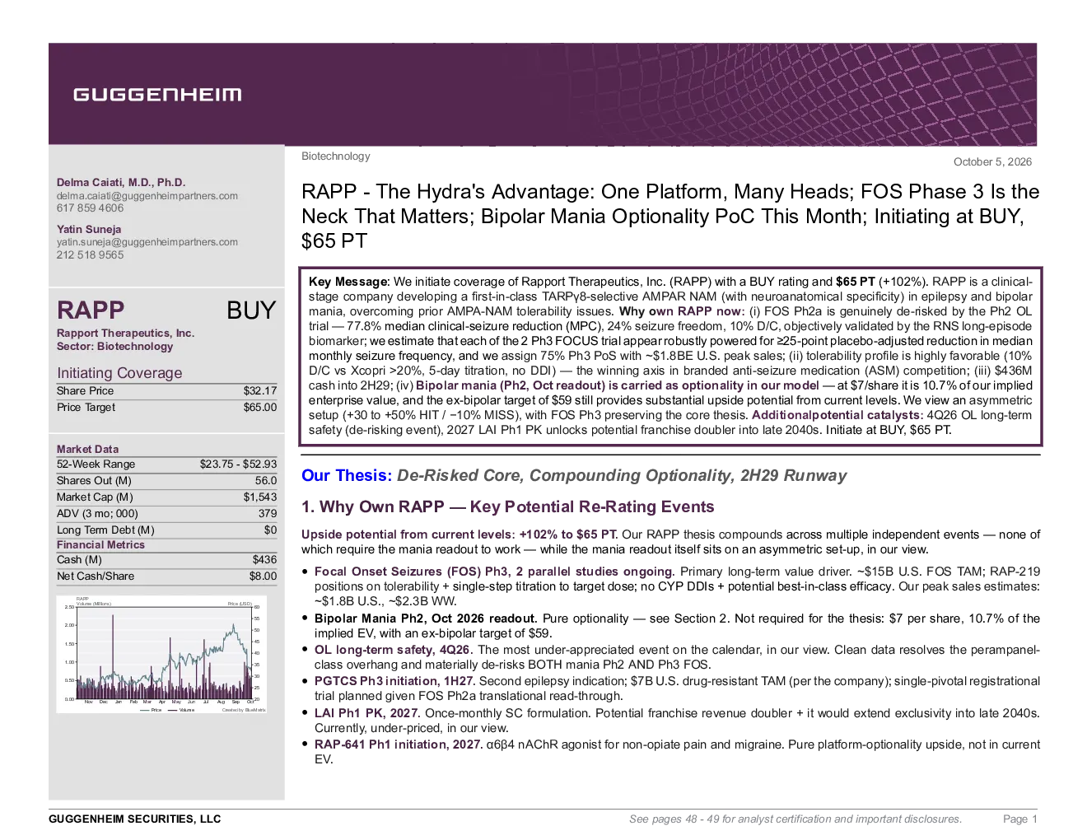Click the large RAPP ticker symbol
This screenshot has width=1087, height=840.
point(91,310)
